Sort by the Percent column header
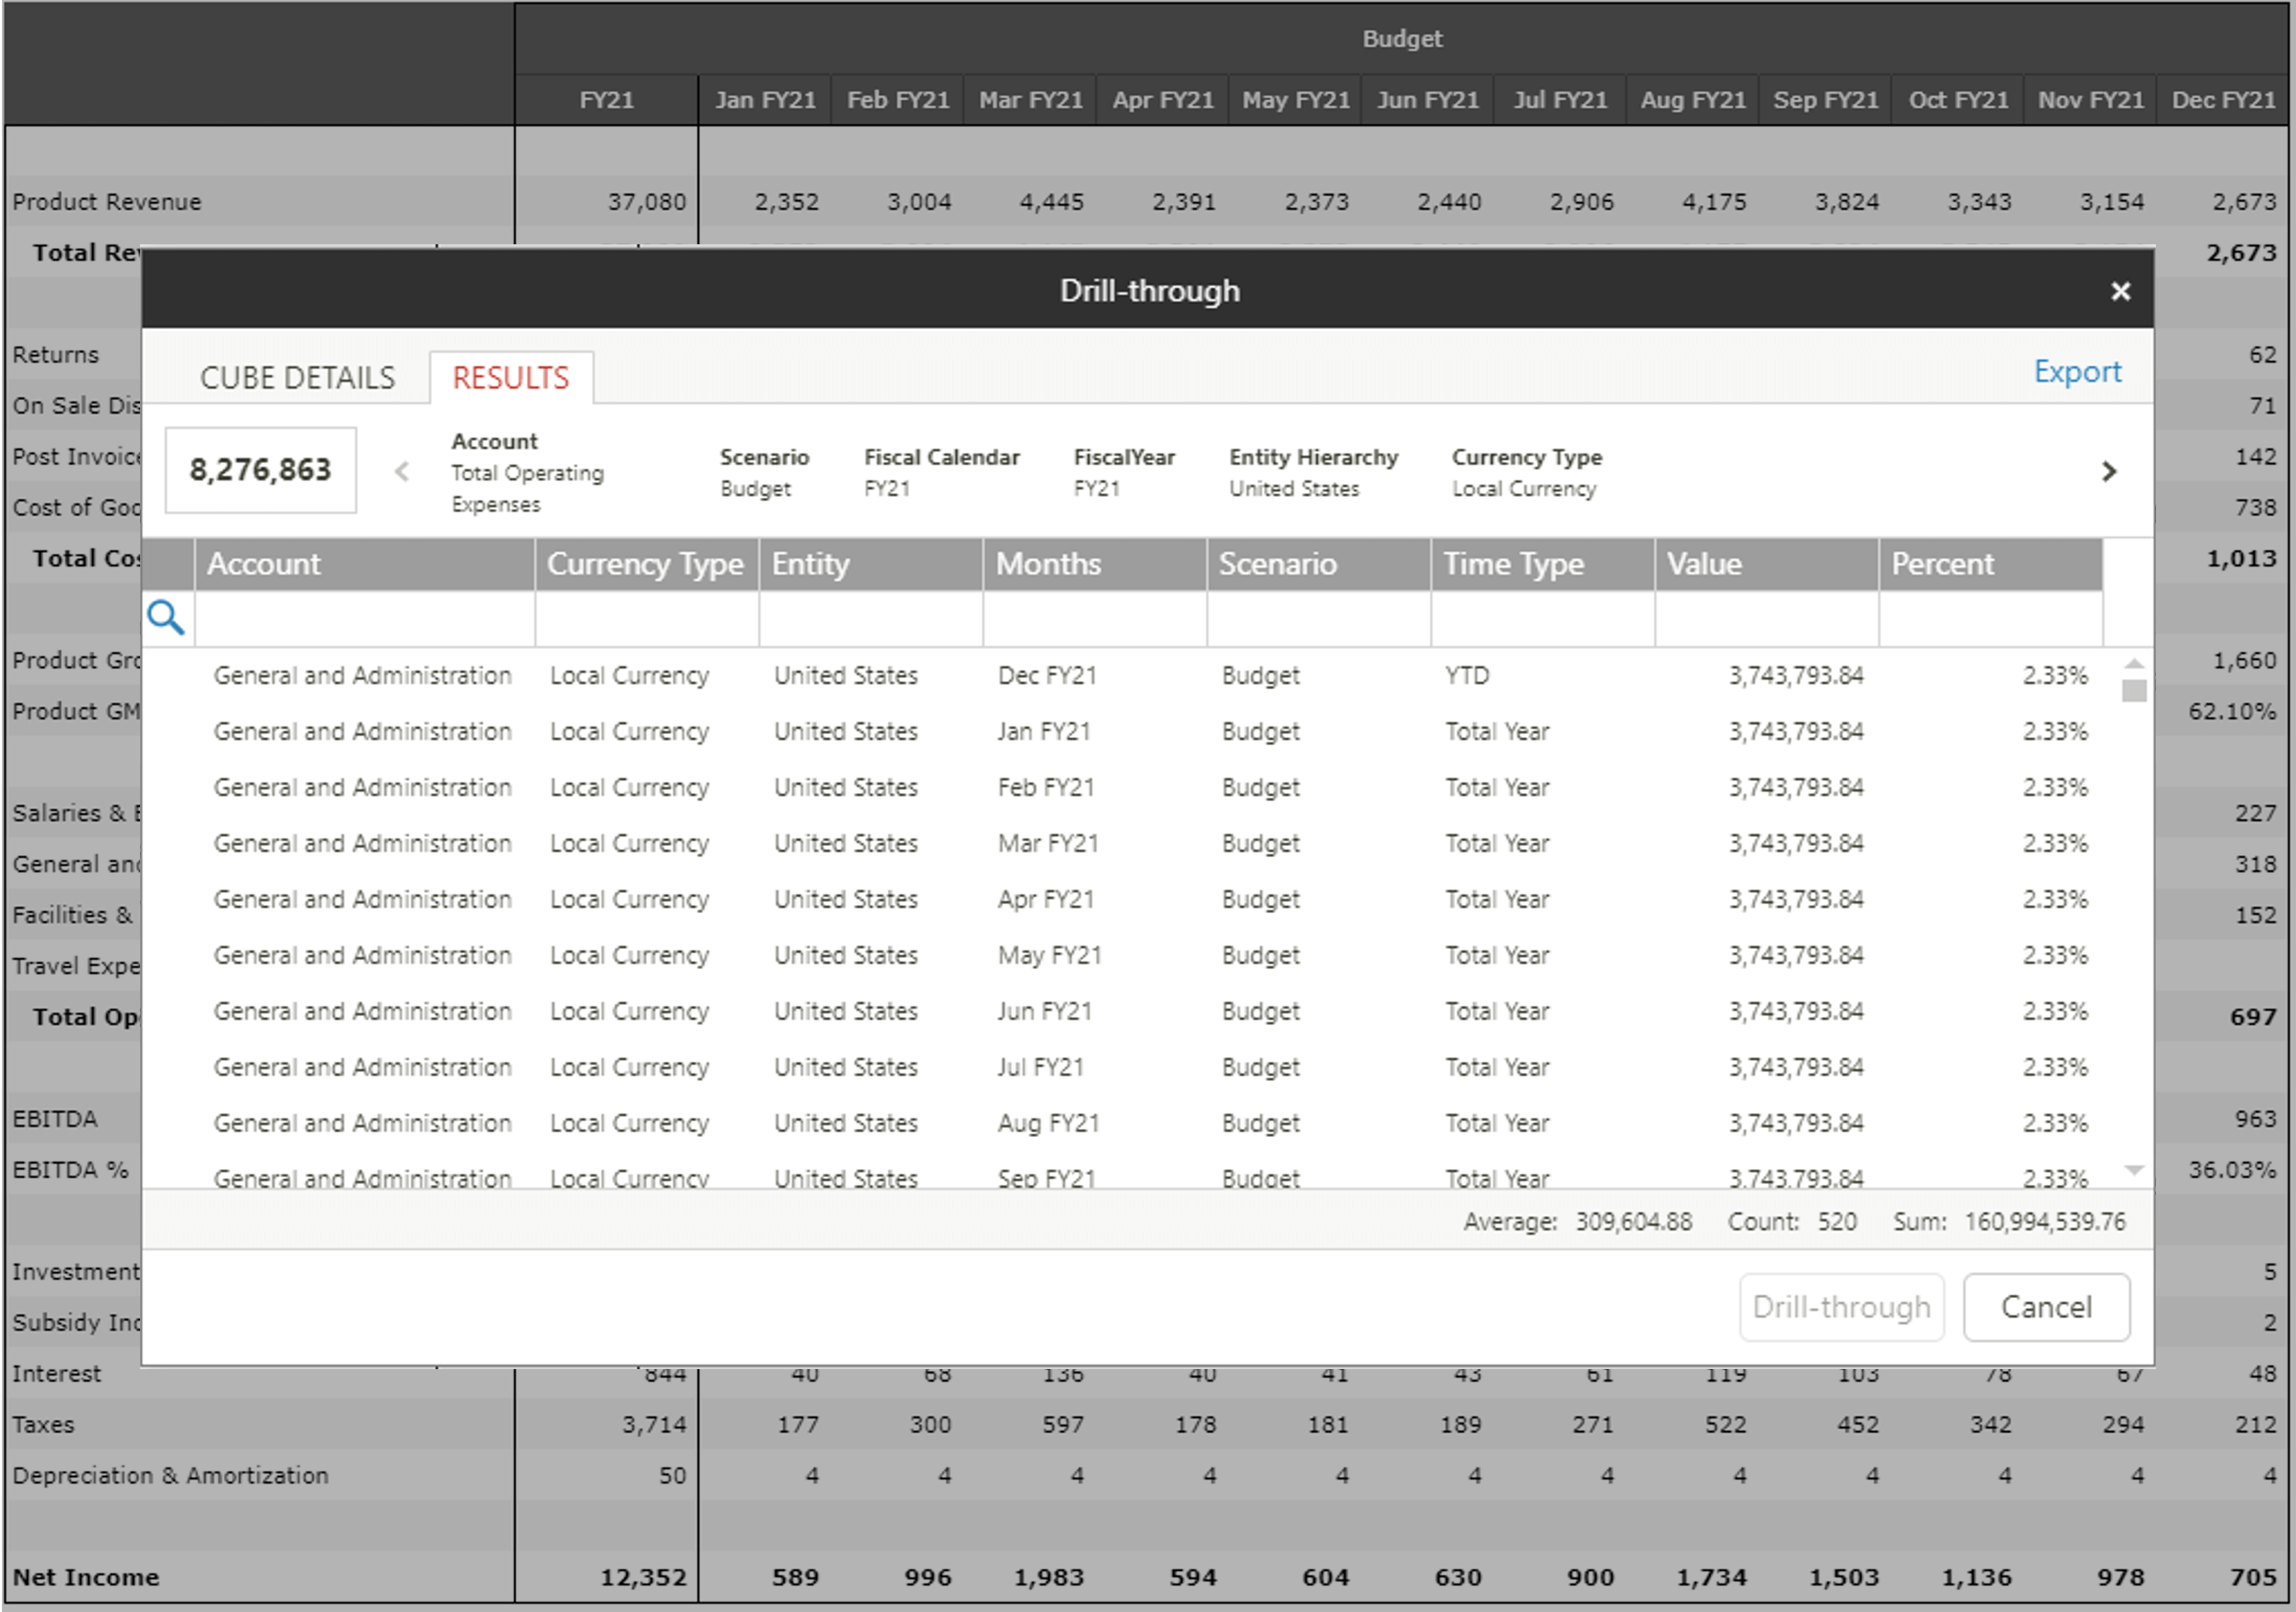The height and width of the screenshot is (1612, 2296). (1989, 563)
